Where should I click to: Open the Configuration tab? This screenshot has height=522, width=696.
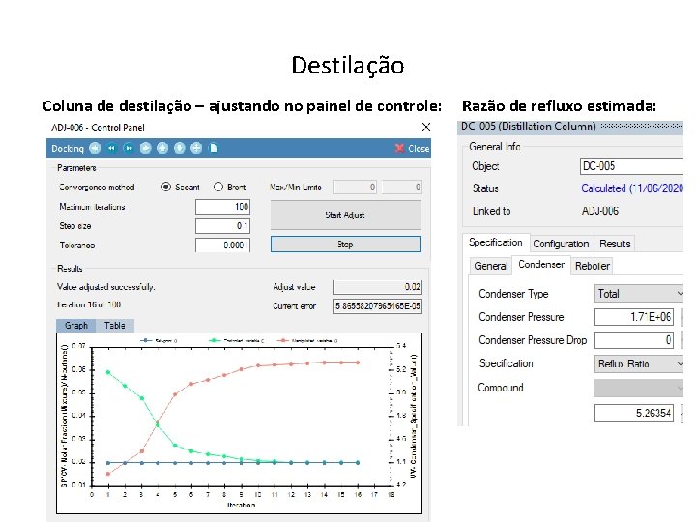coord(561,244)
